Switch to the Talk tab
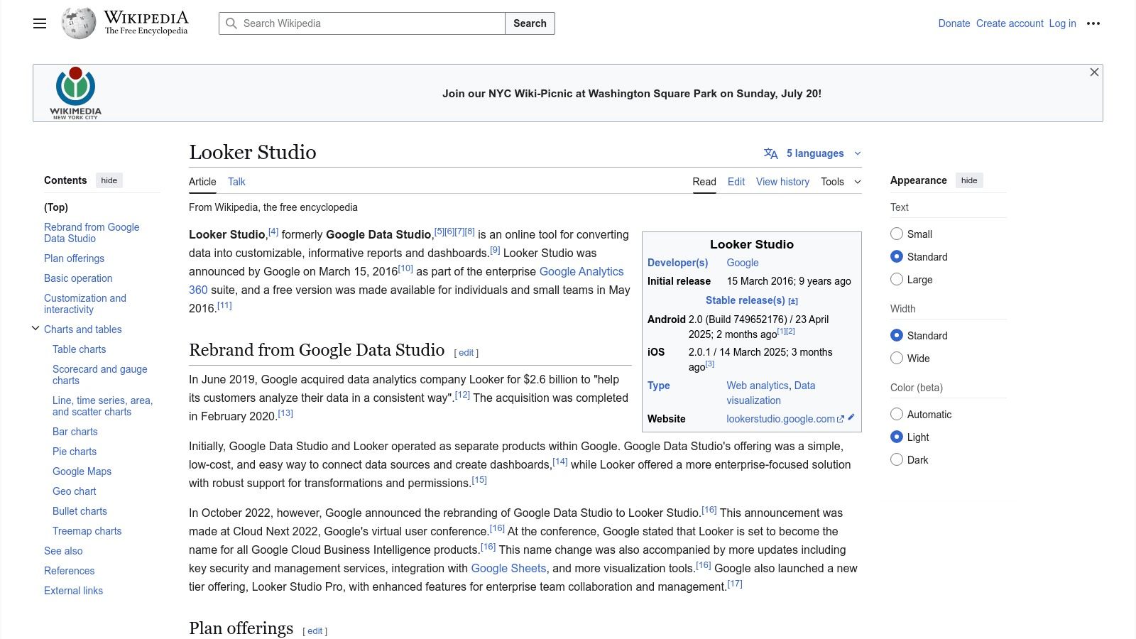This screenshot has height=639, width=1136. [x=236, y=182]
